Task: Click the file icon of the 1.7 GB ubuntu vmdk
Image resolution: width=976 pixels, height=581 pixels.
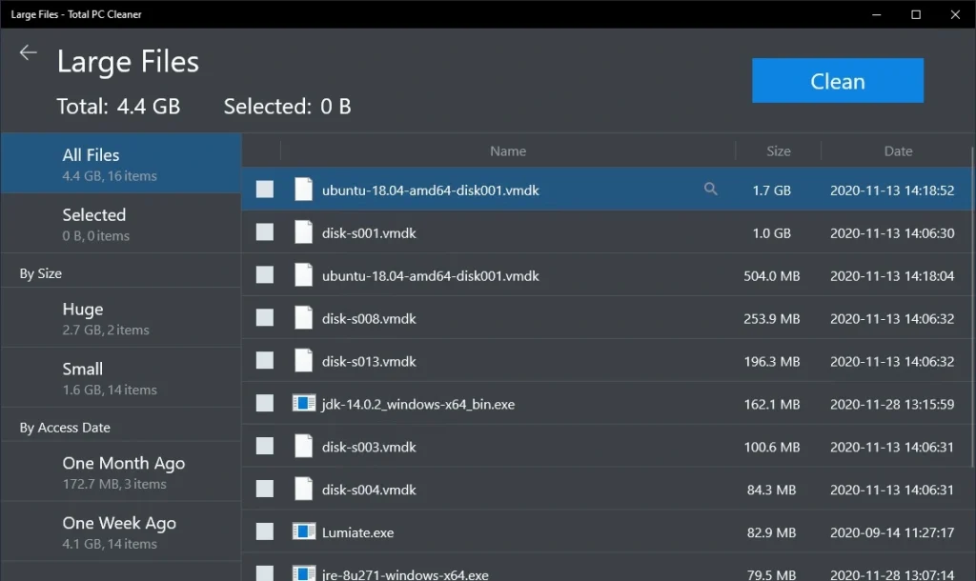Action: (303, 190)
